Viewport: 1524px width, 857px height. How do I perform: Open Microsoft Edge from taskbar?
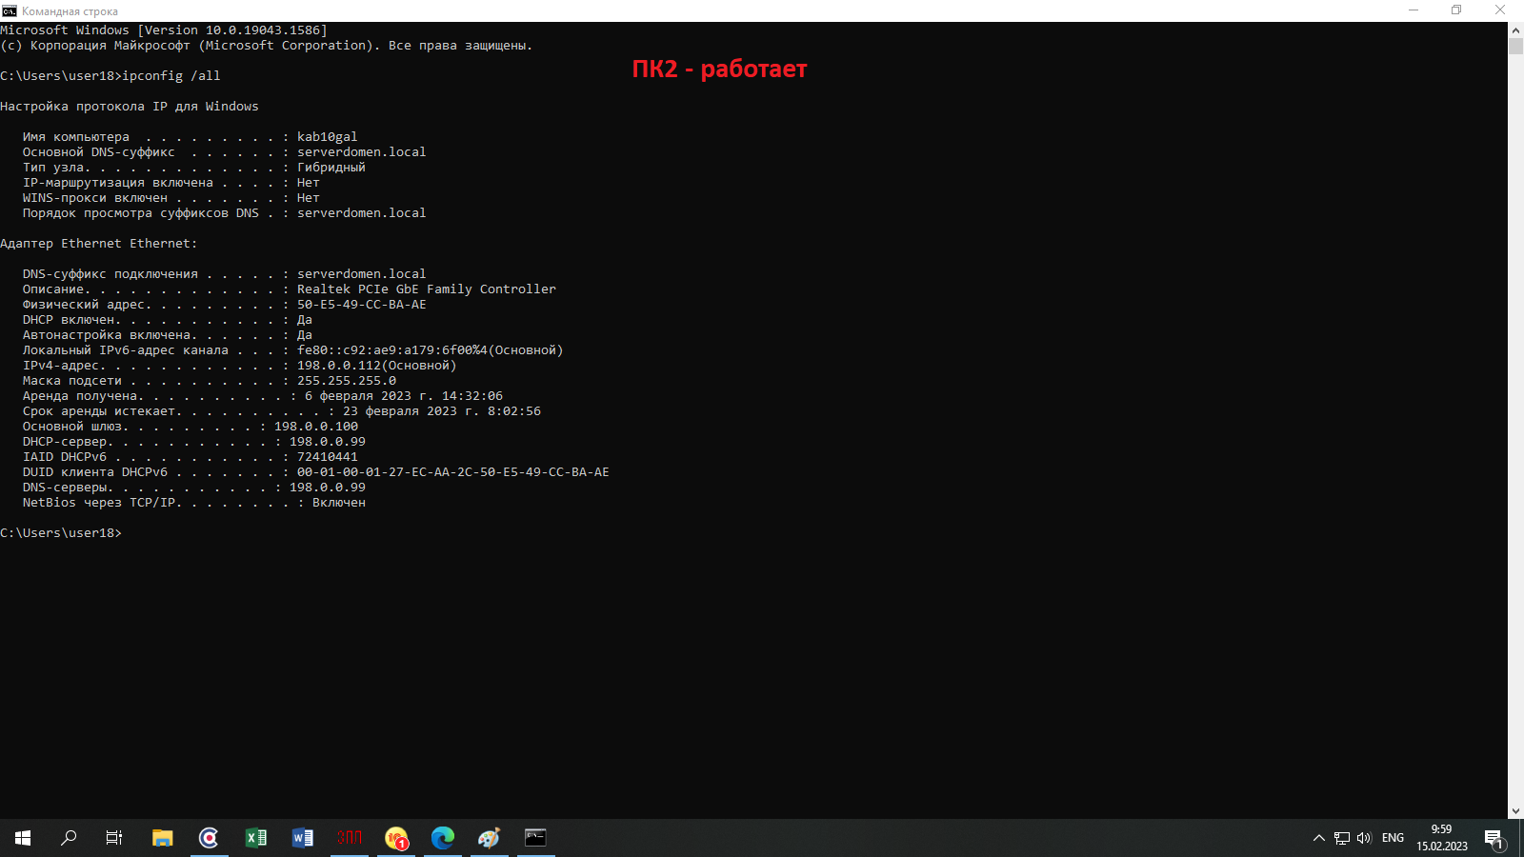tap(443, 838)
